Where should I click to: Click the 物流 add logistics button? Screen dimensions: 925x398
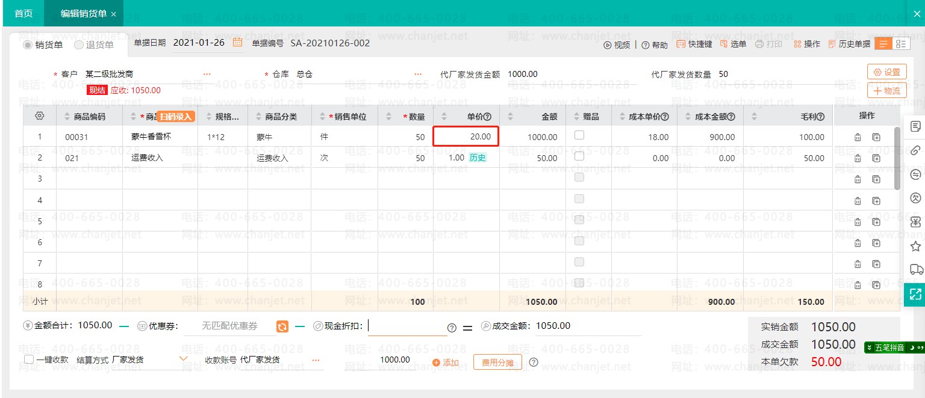(887, 91)
